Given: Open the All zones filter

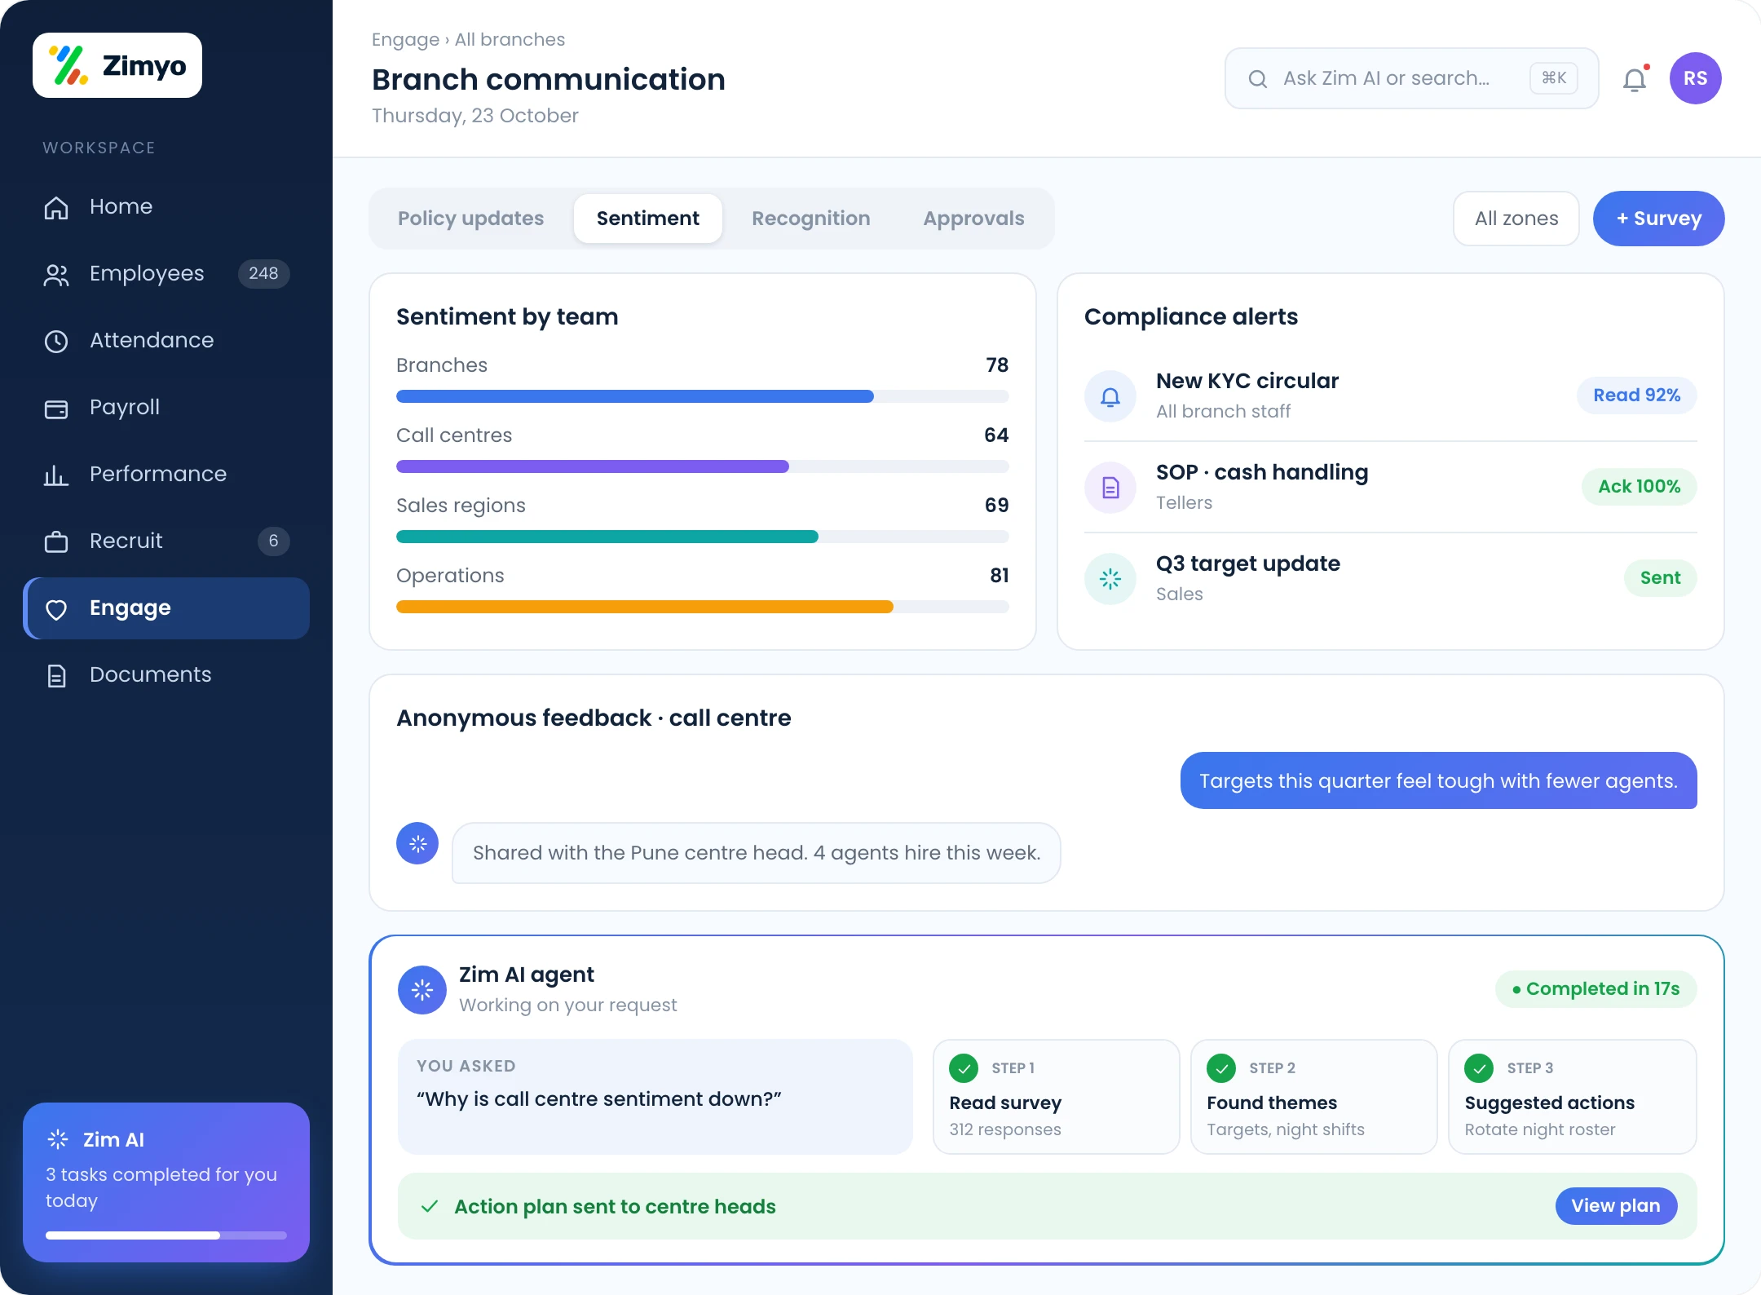Looking at the screenshot, I should 1516,219.
